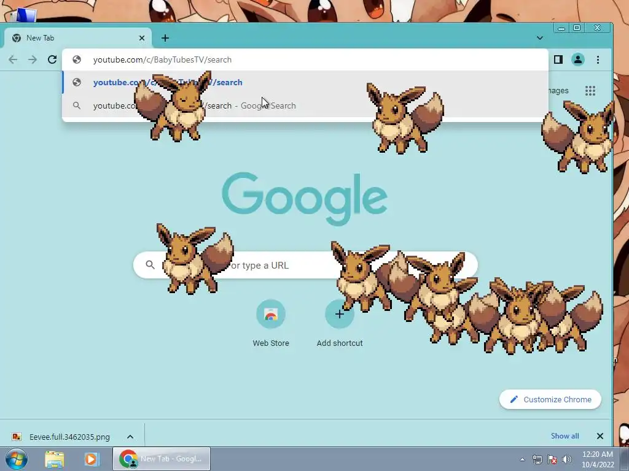Click the magnifier icon in search suggestion

77,105
